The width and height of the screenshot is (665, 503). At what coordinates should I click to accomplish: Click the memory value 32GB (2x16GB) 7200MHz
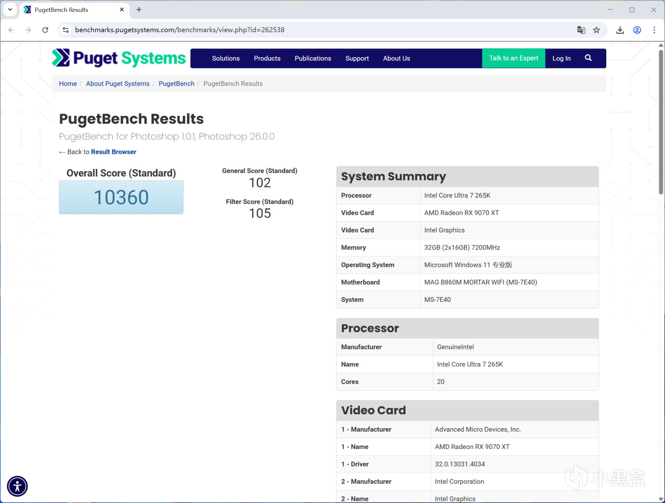pyautogui.click(x=462, y=248)
